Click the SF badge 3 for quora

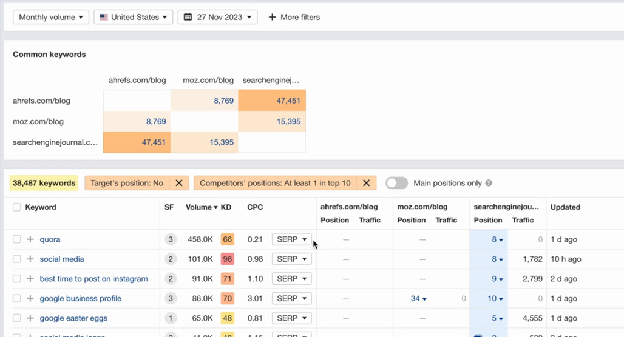point(171,239)
